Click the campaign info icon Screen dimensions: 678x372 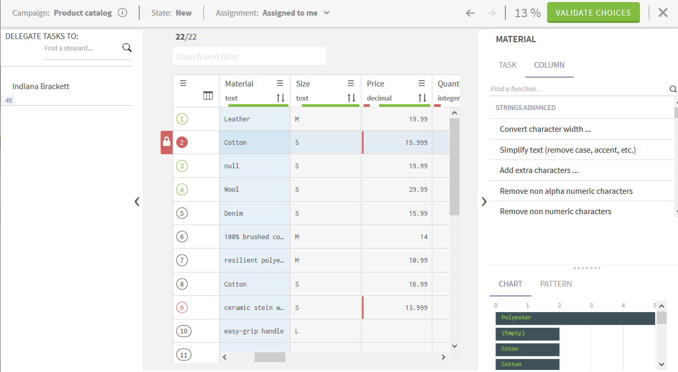[x=123, y=13]
